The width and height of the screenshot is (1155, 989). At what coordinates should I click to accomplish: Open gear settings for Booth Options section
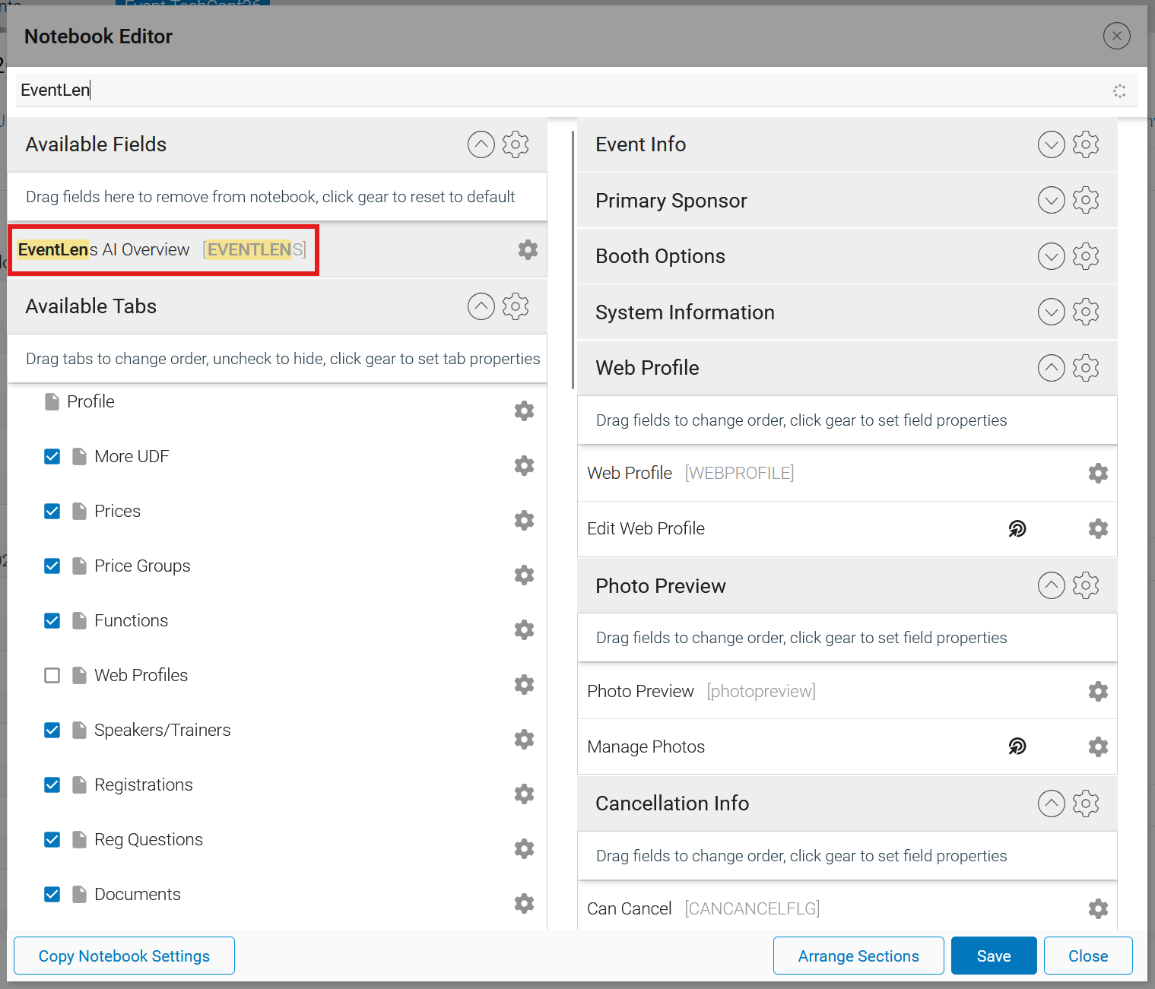point(1086,256)
